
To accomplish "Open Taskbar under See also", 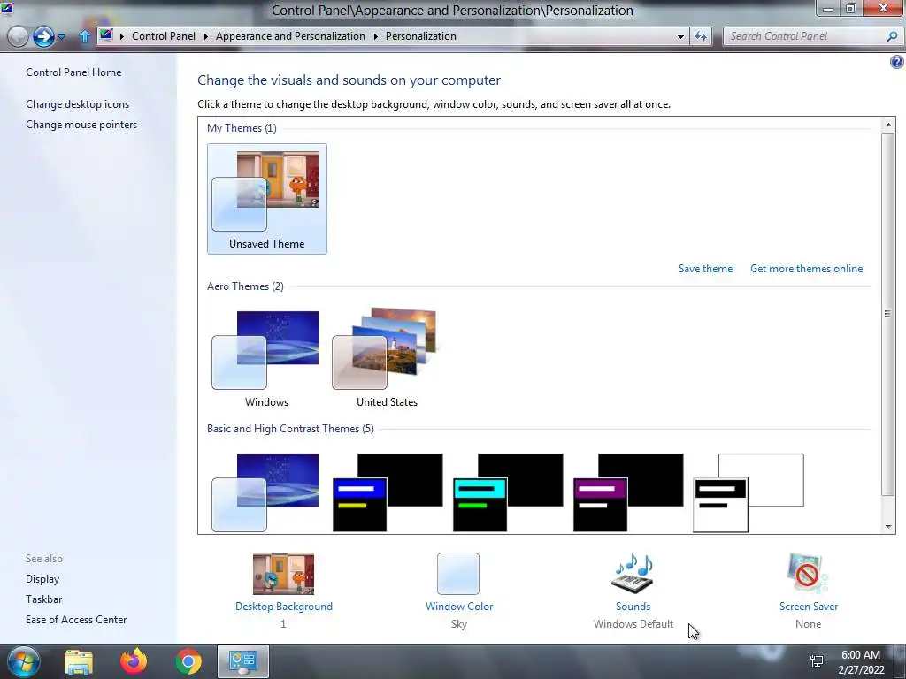I will pos(44,599).
